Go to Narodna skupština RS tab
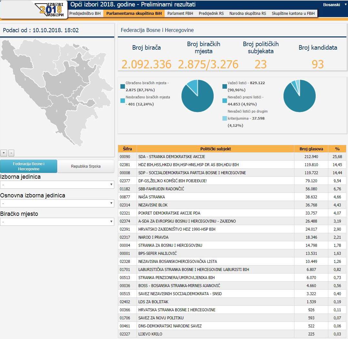 [x=248, y=14]
